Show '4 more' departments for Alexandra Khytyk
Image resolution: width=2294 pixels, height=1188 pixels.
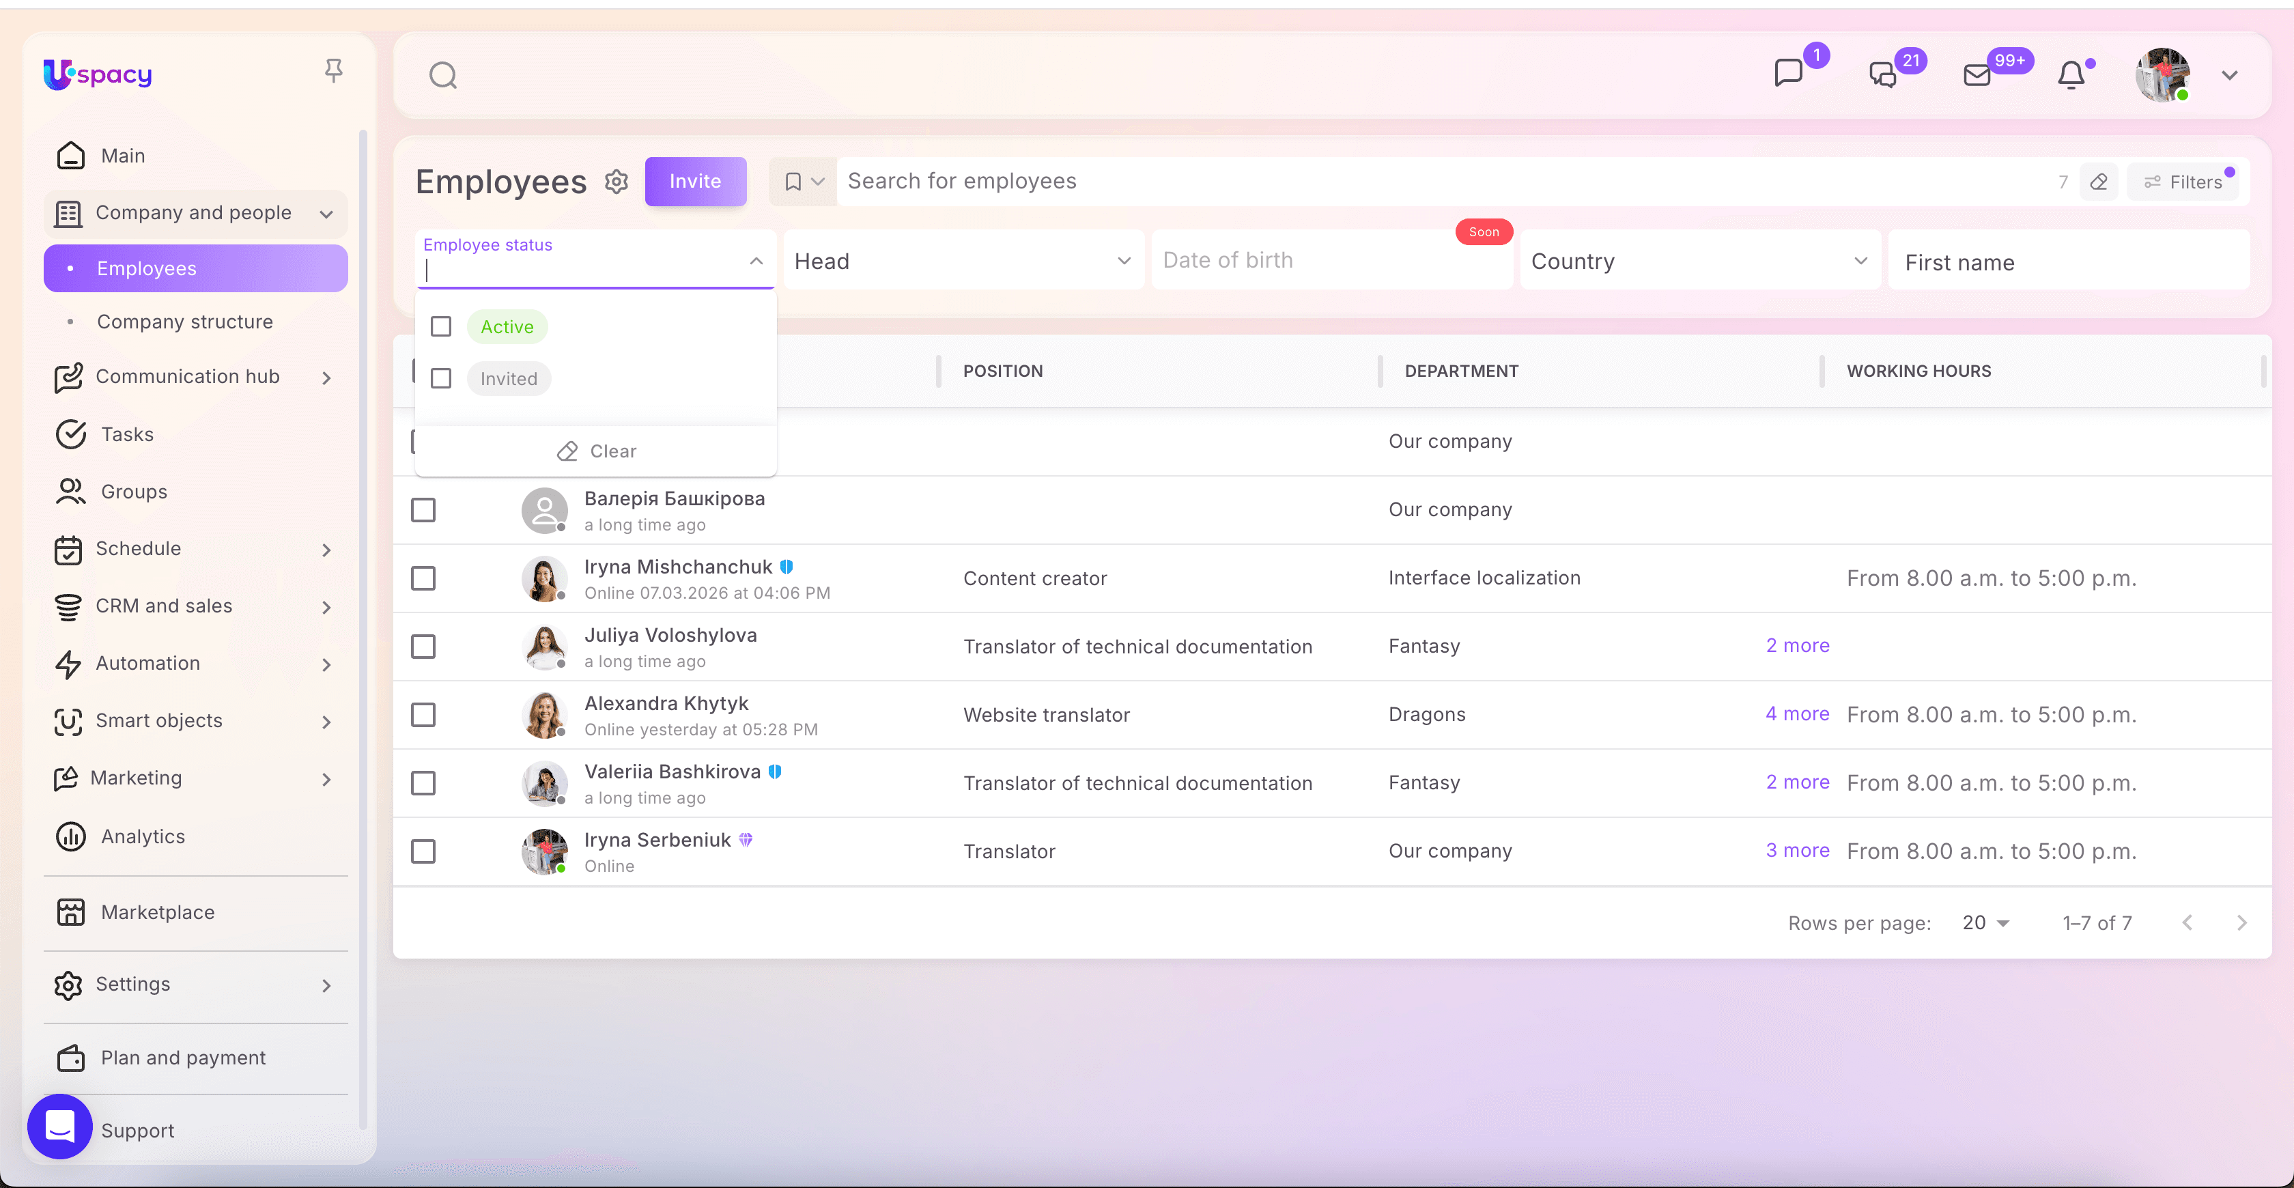[x=1797, y=714]
